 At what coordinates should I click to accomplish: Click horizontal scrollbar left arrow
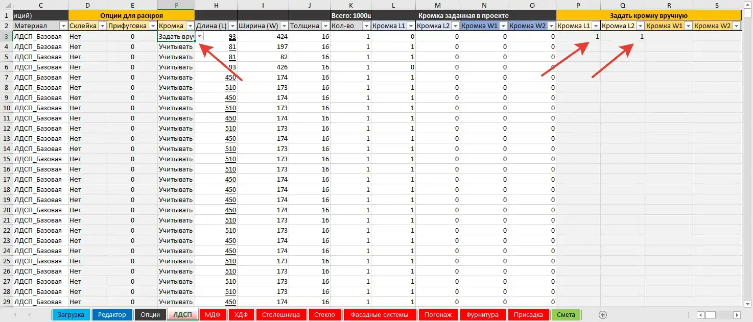pos(700,315)
